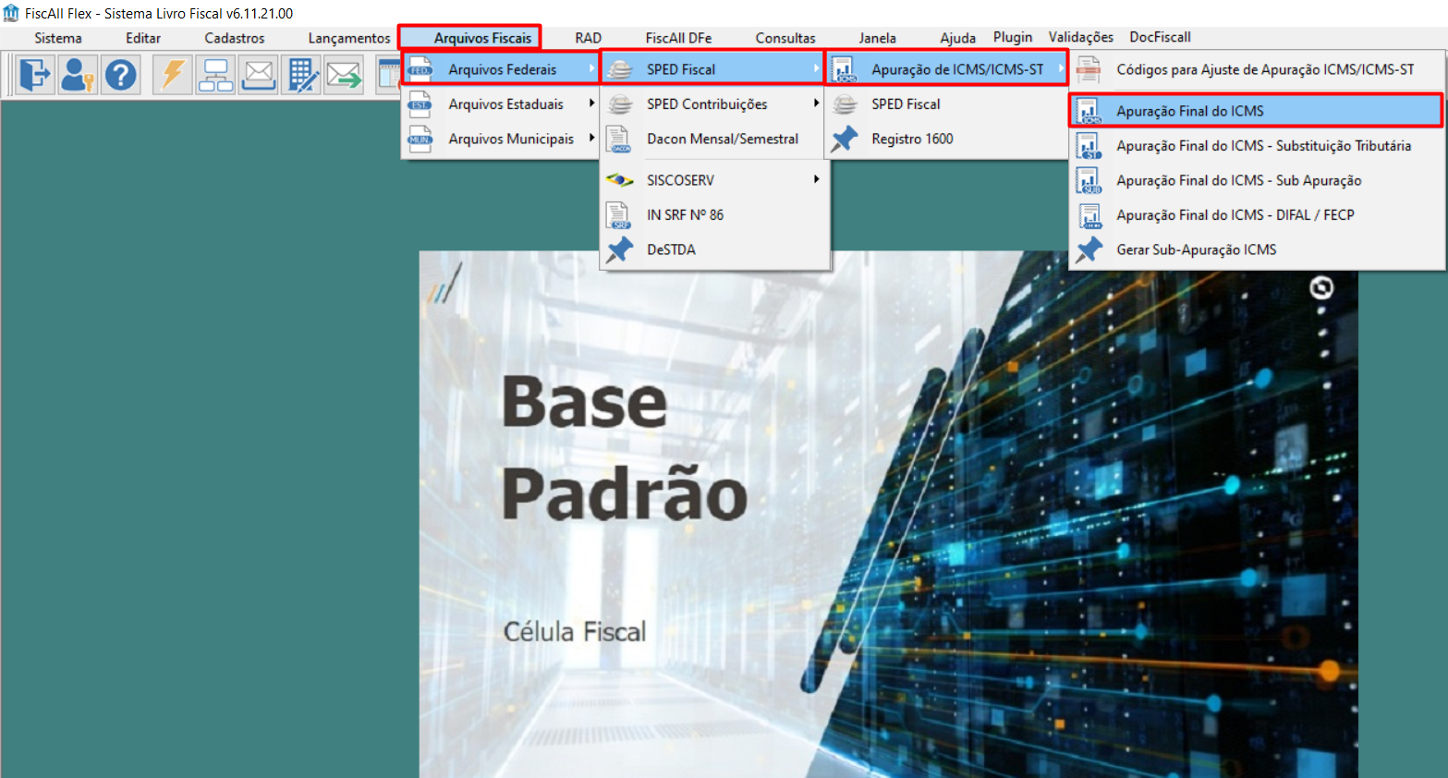Open the Janela menu
The image size is (1448, 778).
(x=877, y=38)
